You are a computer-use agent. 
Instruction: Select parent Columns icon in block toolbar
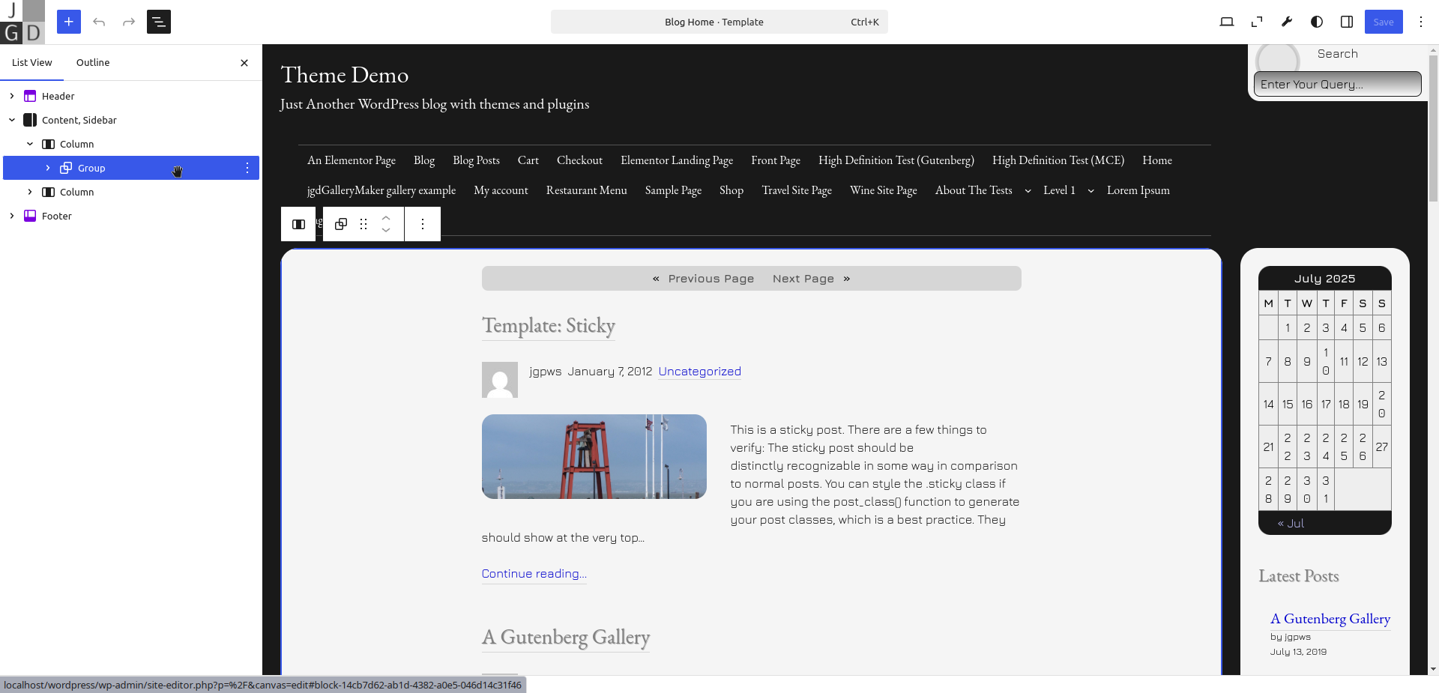298,224
